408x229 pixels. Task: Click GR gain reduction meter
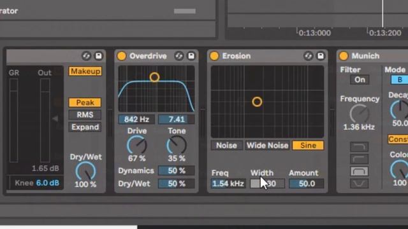click(14, 120)
